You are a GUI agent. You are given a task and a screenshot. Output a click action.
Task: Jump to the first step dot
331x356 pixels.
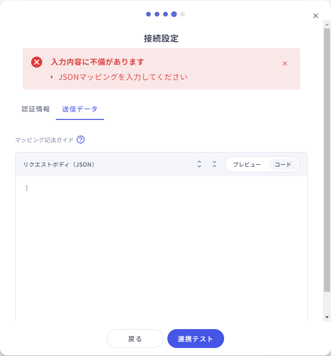pos(148,14)
